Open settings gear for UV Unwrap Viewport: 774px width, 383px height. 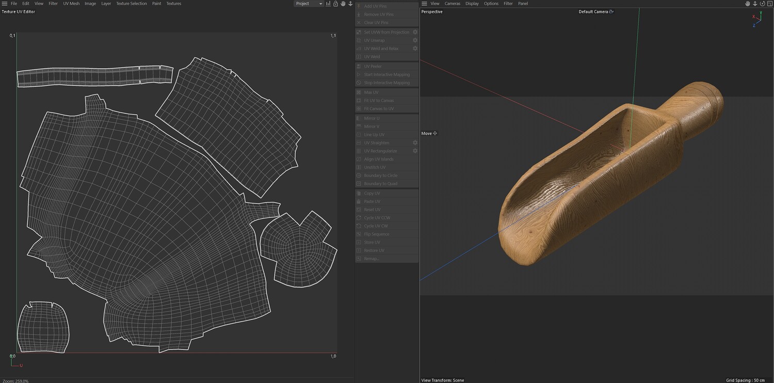(415, 40)
